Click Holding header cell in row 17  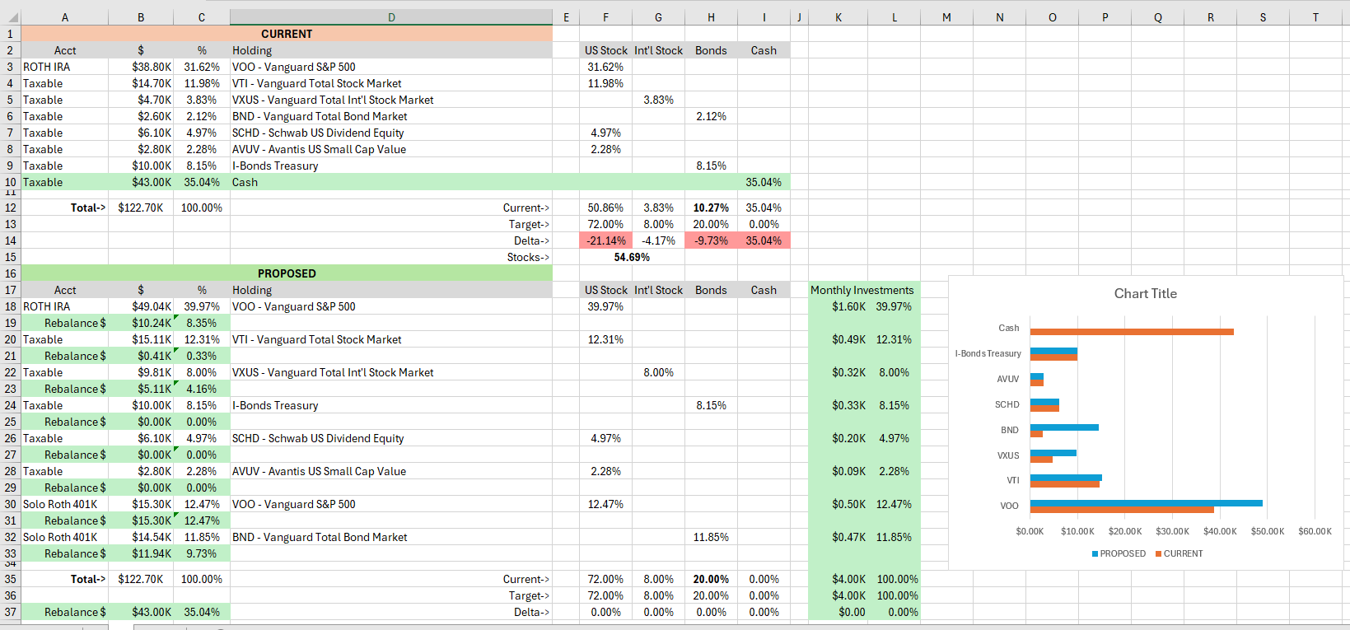pyautogui.click(x=391, y=290)
